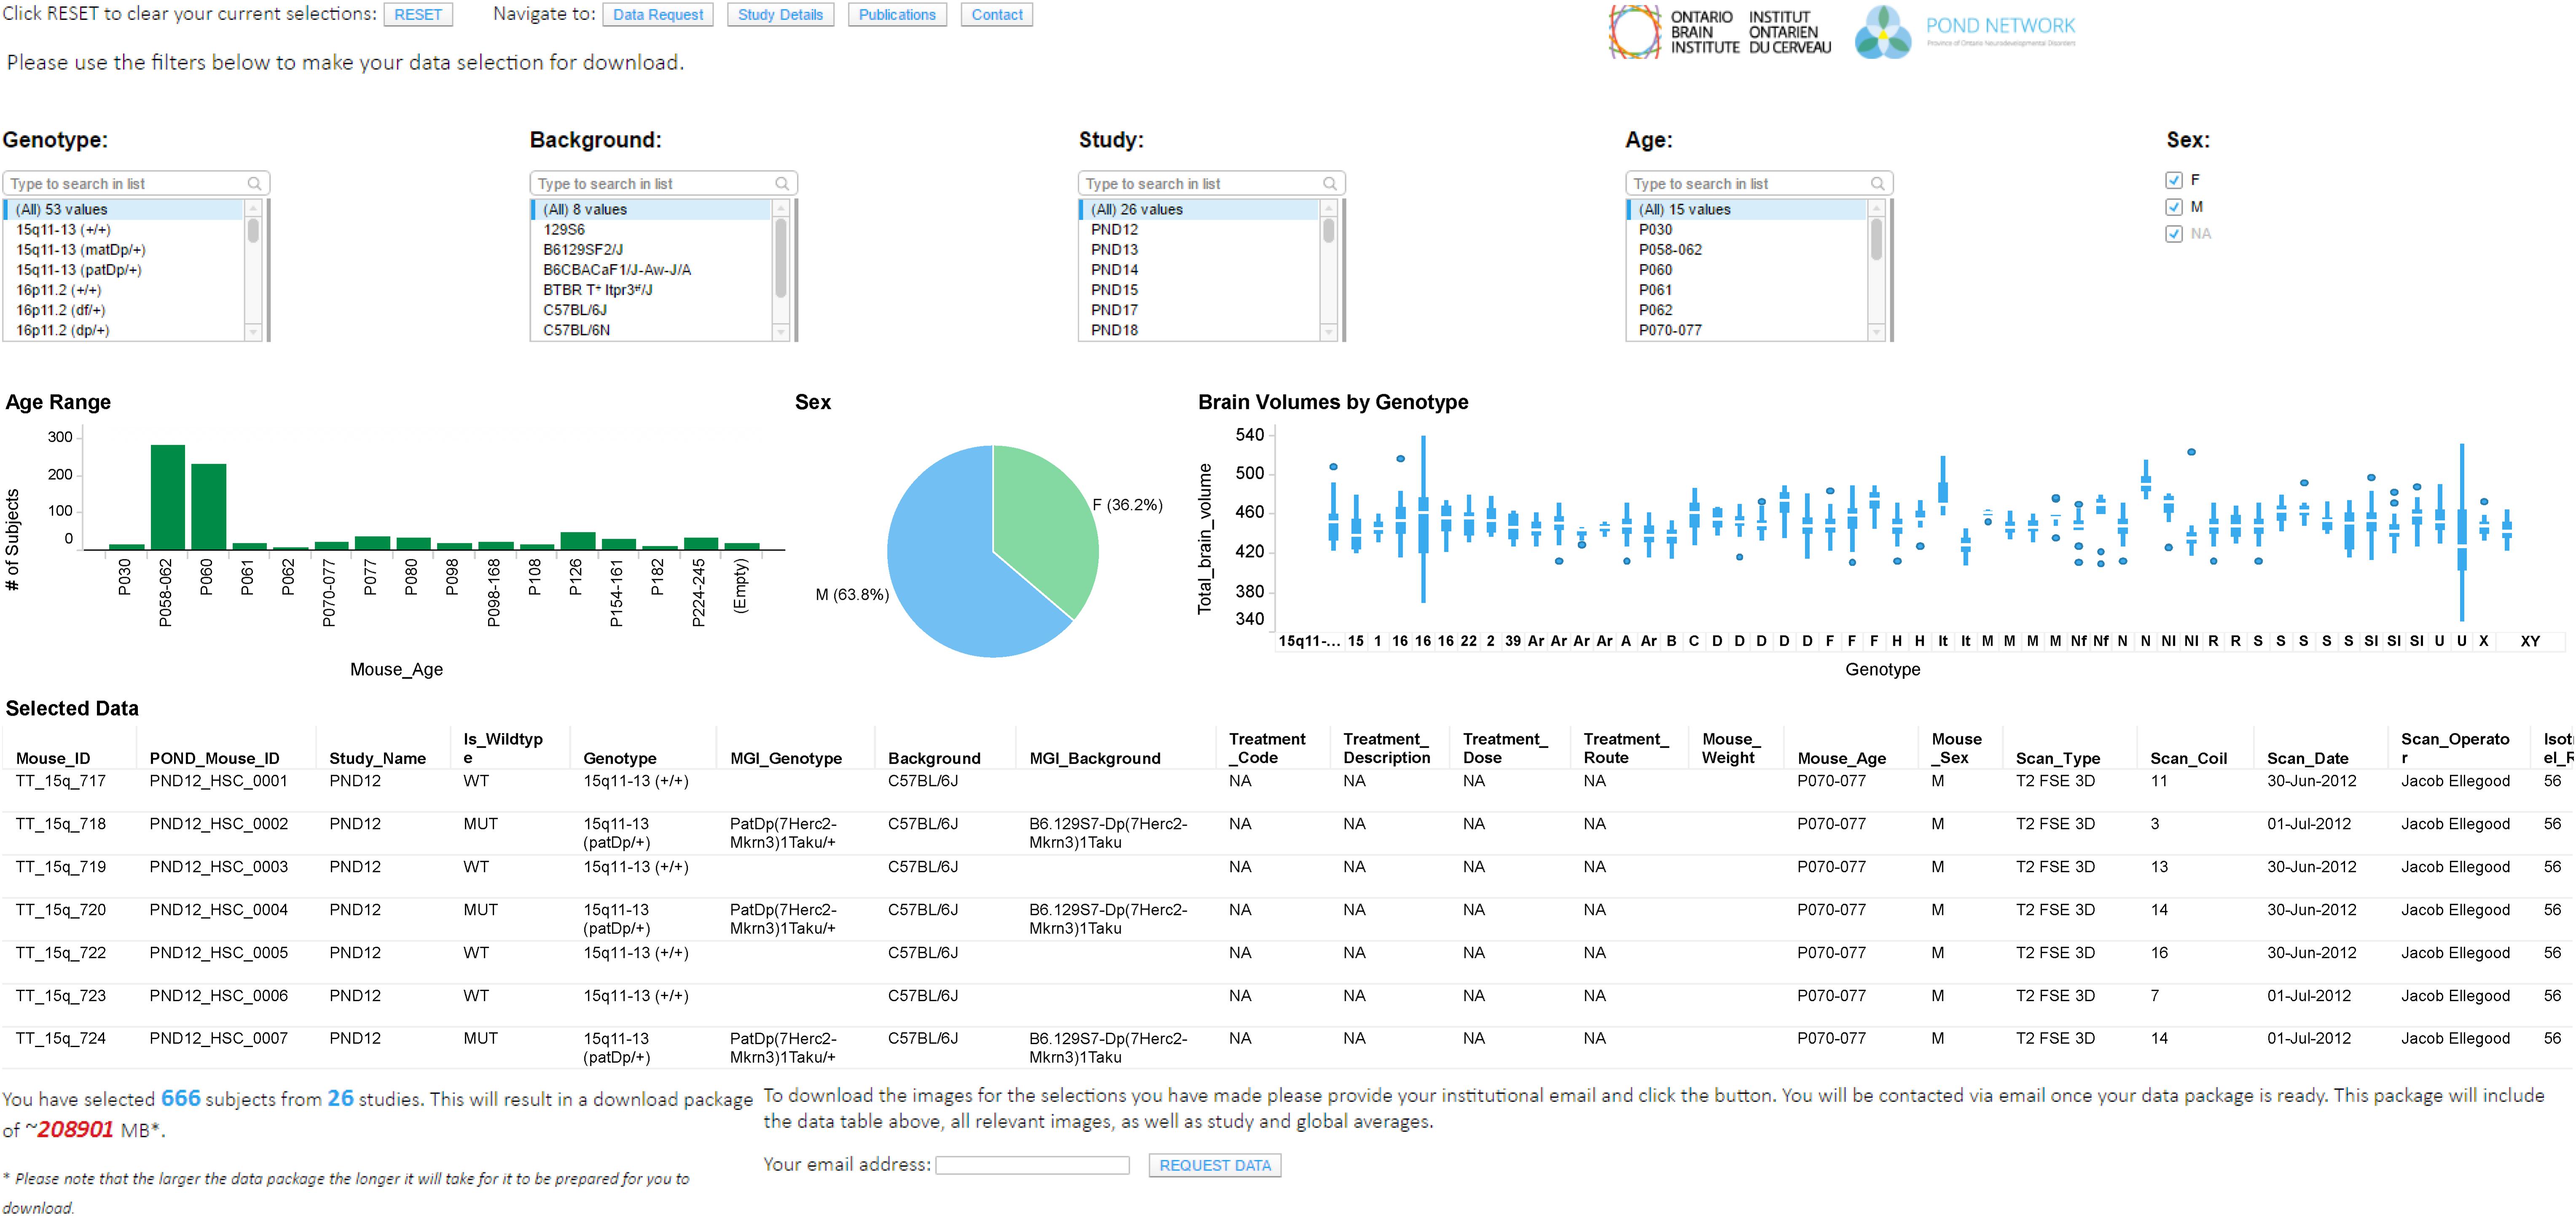2576x1216 pixels.
Task: Go to Publications
Action: [x=897, y=15]
